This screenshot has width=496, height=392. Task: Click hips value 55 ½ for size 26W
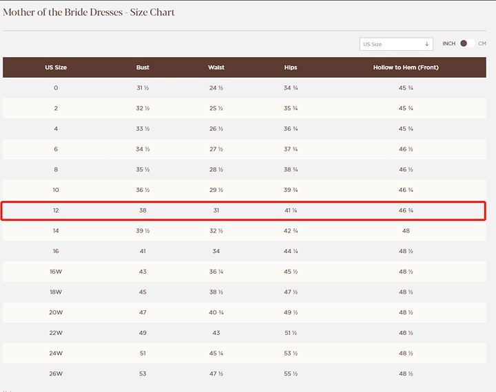click(291, 373)
